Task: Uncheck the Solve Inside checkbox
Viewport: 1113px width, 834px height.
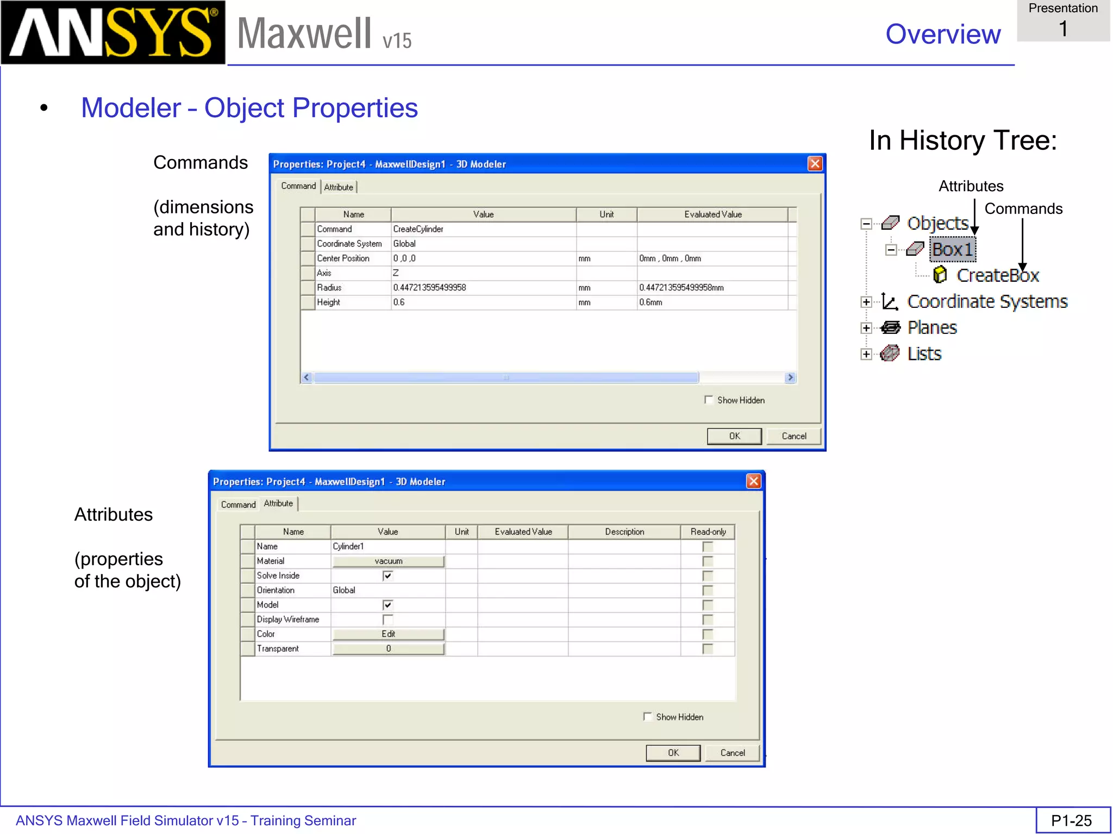Action: pyautogui.click(x=387, y=576)
